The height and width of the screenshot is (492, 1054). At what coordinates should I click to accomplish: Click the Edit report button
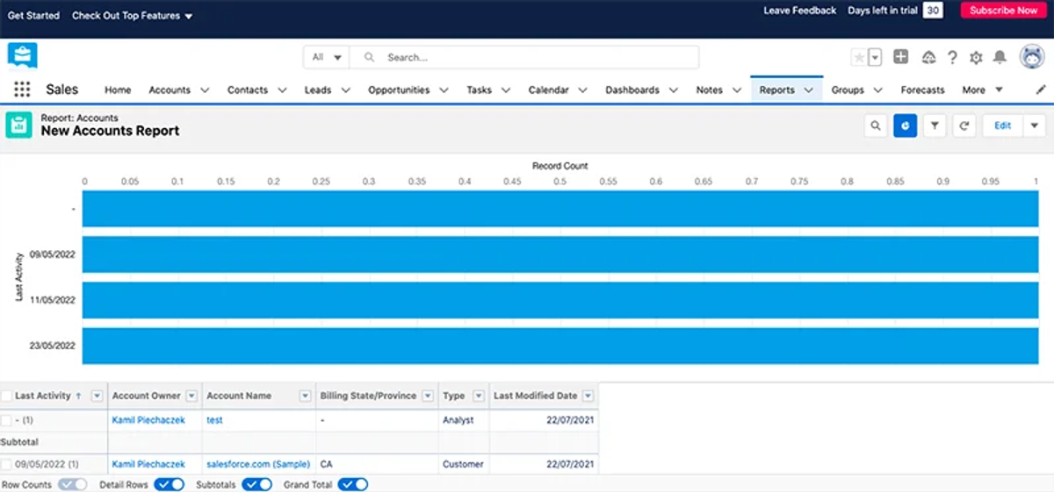click(x=1002, y=125)
